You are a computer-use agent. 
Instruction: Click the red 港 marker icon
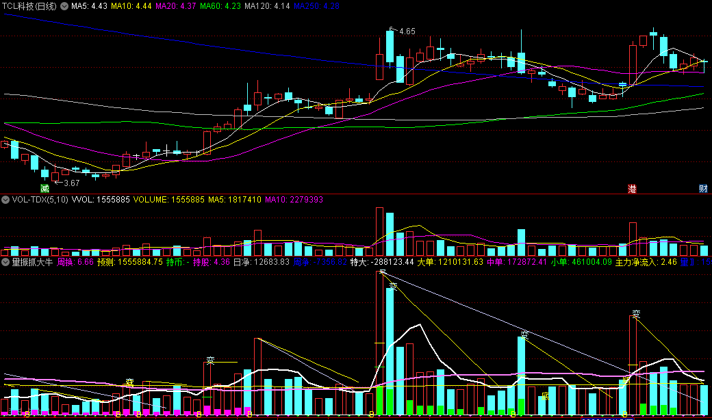point(632,189)
